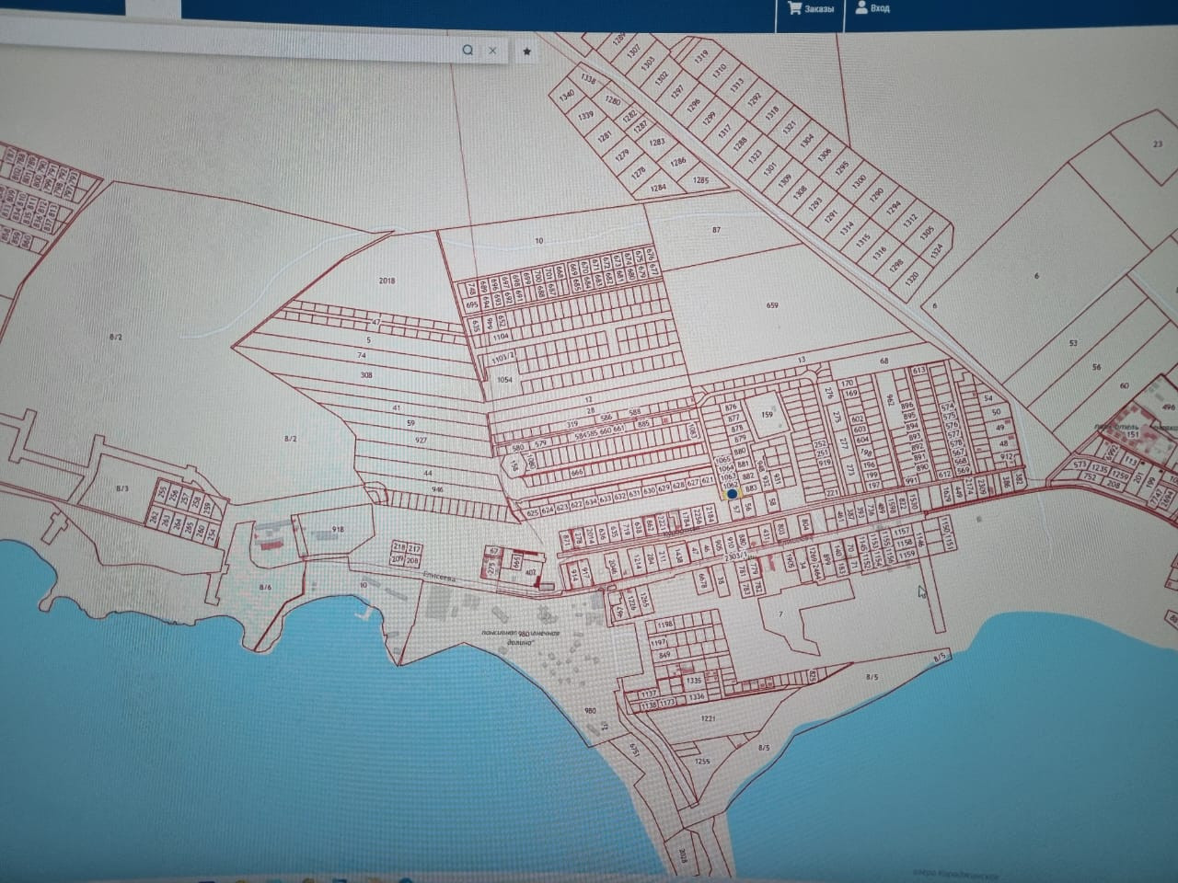The image size is (1178, 883).
Task: Open favorites with the star icon
Action: pyautogui.click(x=526, y=52)
